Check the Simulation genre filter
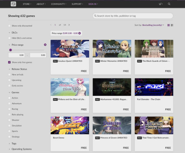The width and height of the screenshot is (185, 153). pos(9,126)
